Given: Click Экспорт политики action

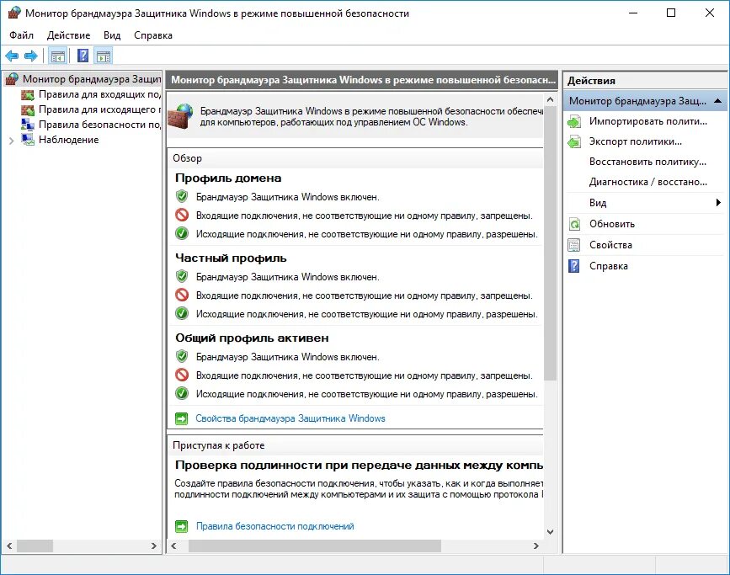Looking at the screenshot, I should click(636, 141).
